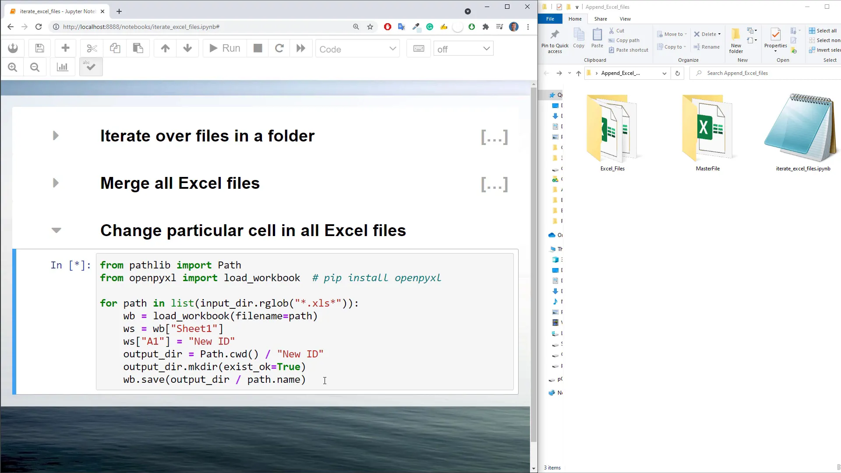Pin current folder to Quick access
Image resolution: width=841 pixels, height=473 pixels.
555,40
